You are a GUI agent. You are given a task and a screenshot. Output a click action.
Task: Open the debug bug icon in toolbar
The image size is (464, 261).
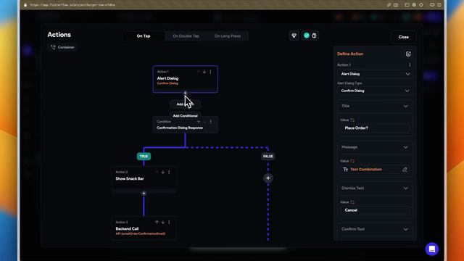pos(314,36)
